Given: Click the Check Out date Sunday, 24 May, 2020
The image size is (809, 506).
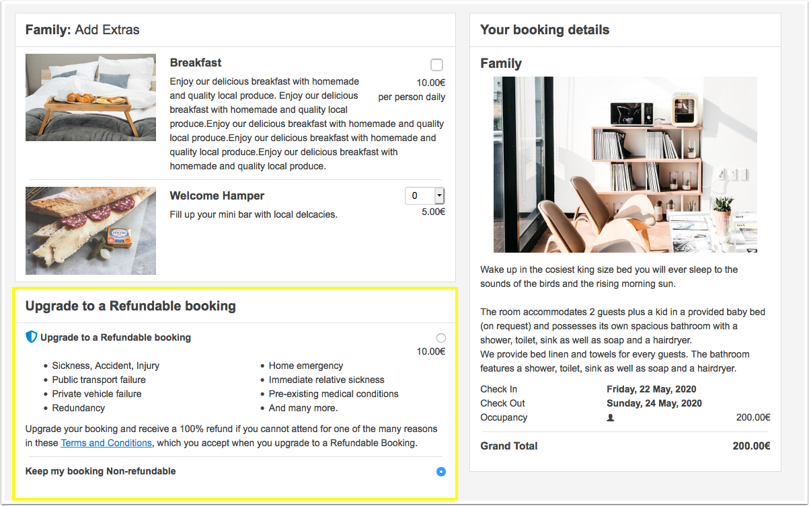Looking at the screenshot, I should 654,403.
